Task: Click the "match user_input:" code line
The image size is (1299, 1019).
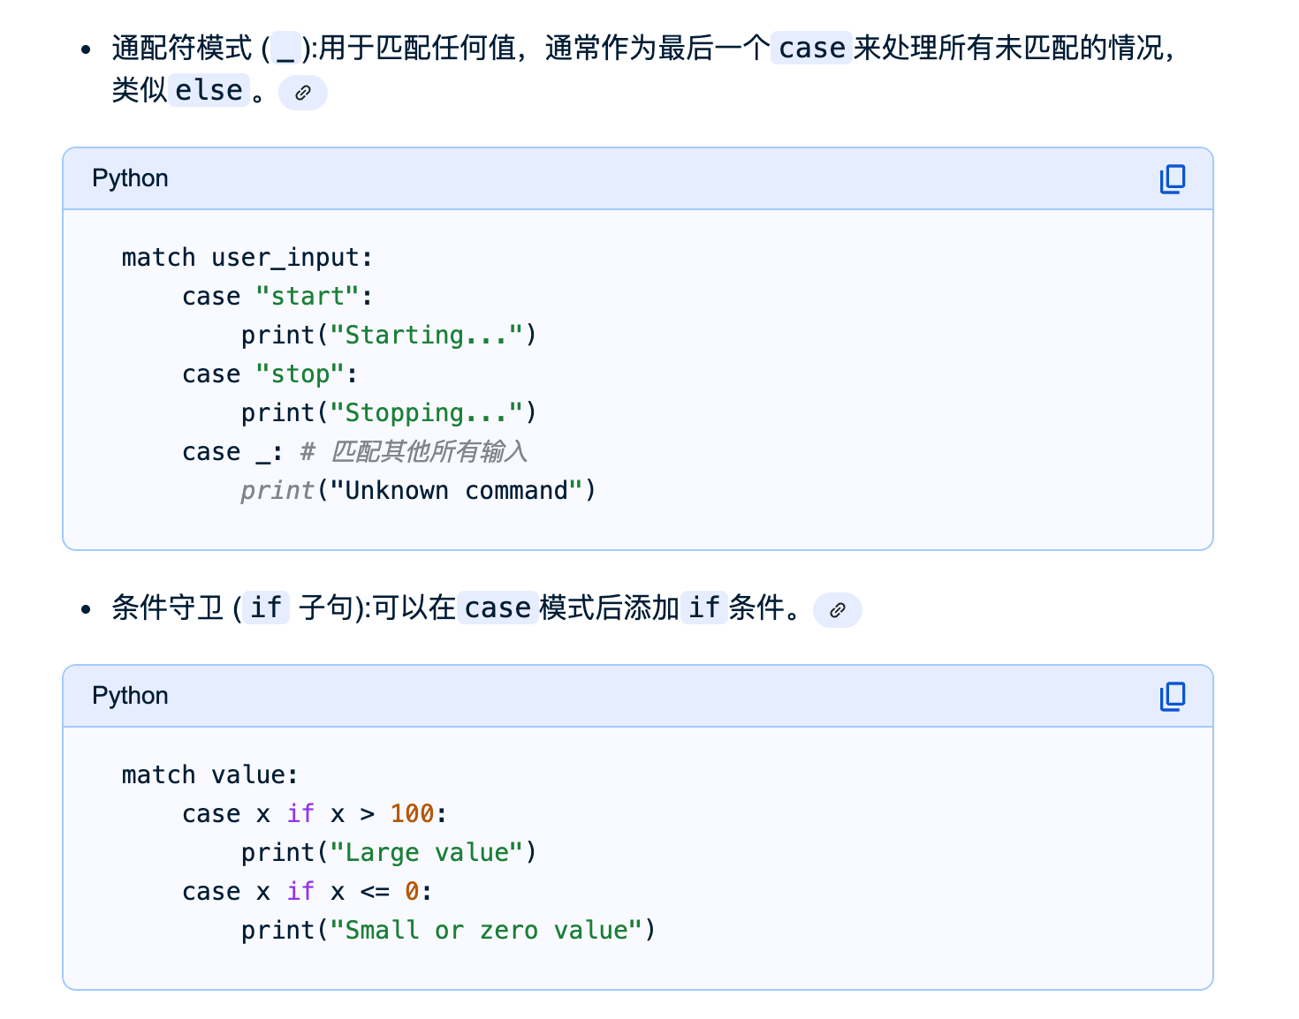Action: coord(247,258)
